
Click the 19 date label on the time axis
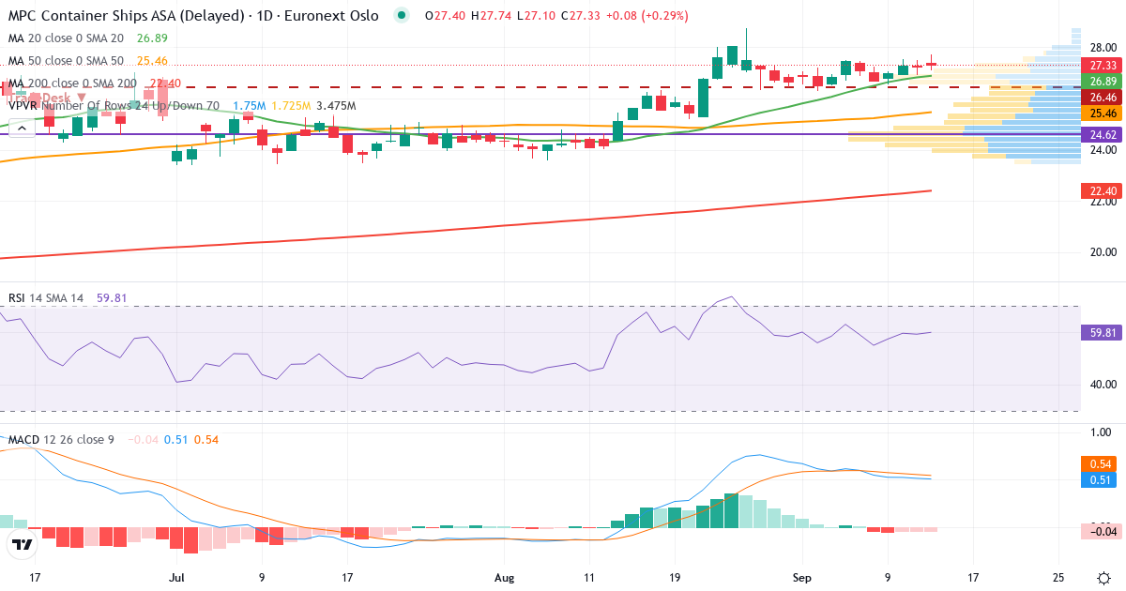point(675,577)
